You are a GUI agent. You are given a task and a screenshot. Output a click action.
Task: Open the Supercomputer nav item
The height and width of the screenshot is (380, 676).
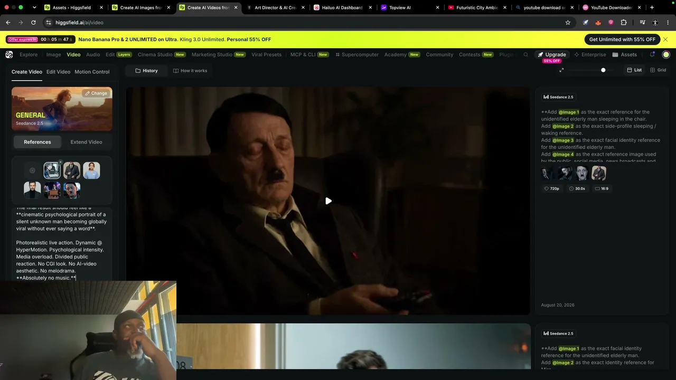pyautogui.click(x=356, y=54)
